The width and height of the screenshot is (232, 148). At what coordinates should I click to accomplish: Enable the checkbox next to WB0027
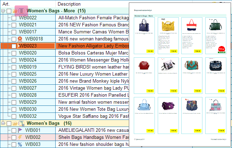pos(14,88)
